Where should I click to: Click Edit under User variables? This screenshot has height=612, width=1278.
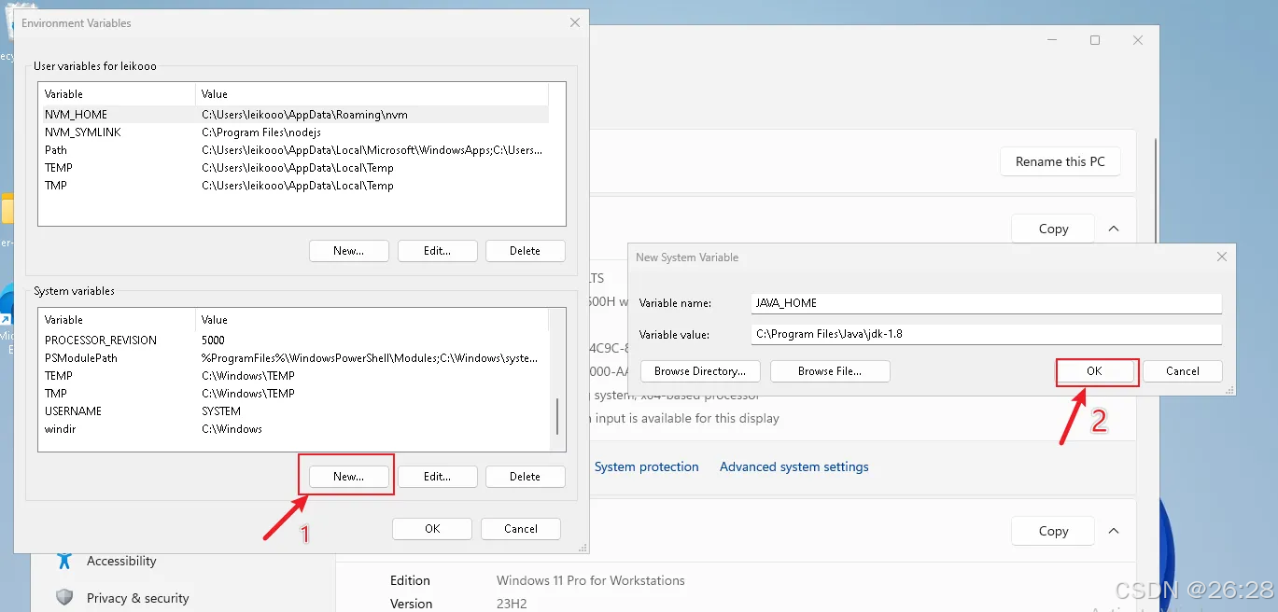point(437,250)
